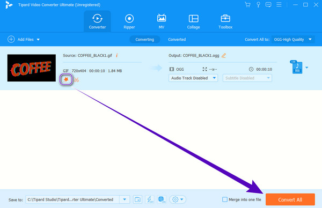
Task: Open the feedback chat icon
Action: (x=268, y=4)
